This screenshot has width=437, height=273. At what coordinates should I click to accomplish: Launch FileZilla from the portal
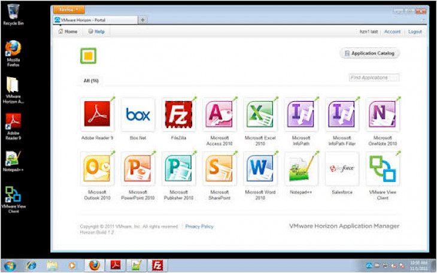(178, 114)
